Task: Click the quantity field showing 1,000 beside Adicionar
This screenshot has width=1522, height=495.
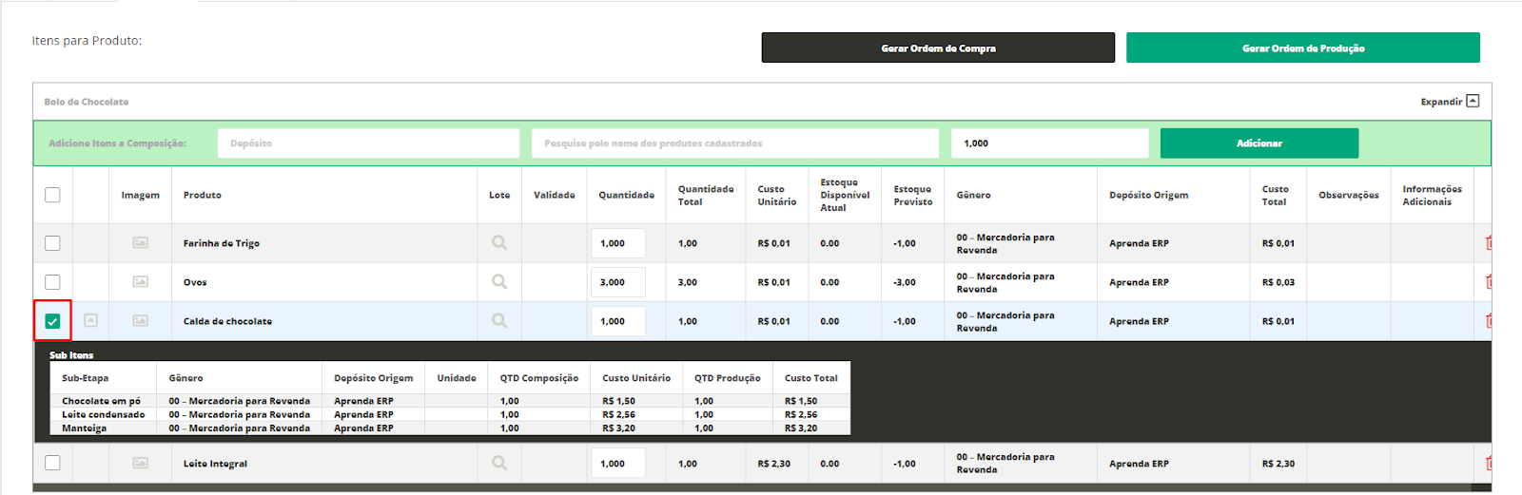Action: [x=1050, y=143]
